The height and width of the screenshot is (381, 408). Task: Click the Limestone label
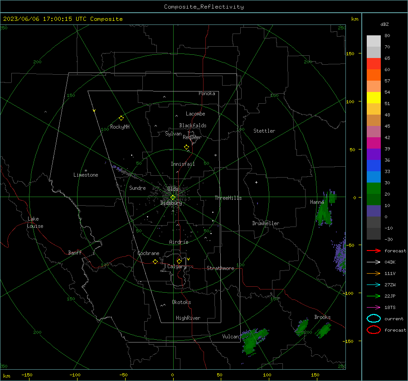(86, 175)
